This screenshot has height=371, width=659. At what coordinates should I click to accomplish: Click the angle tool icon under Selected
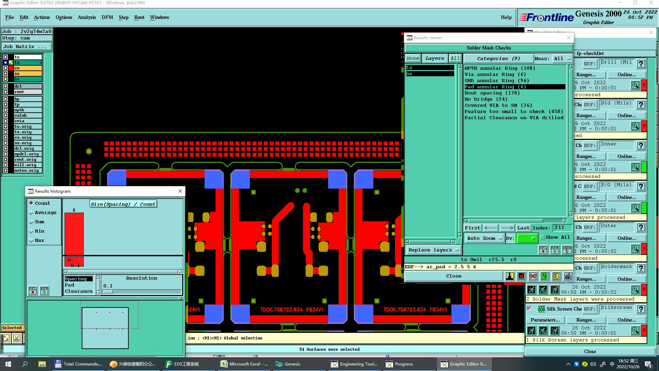(x=17, y=338)
